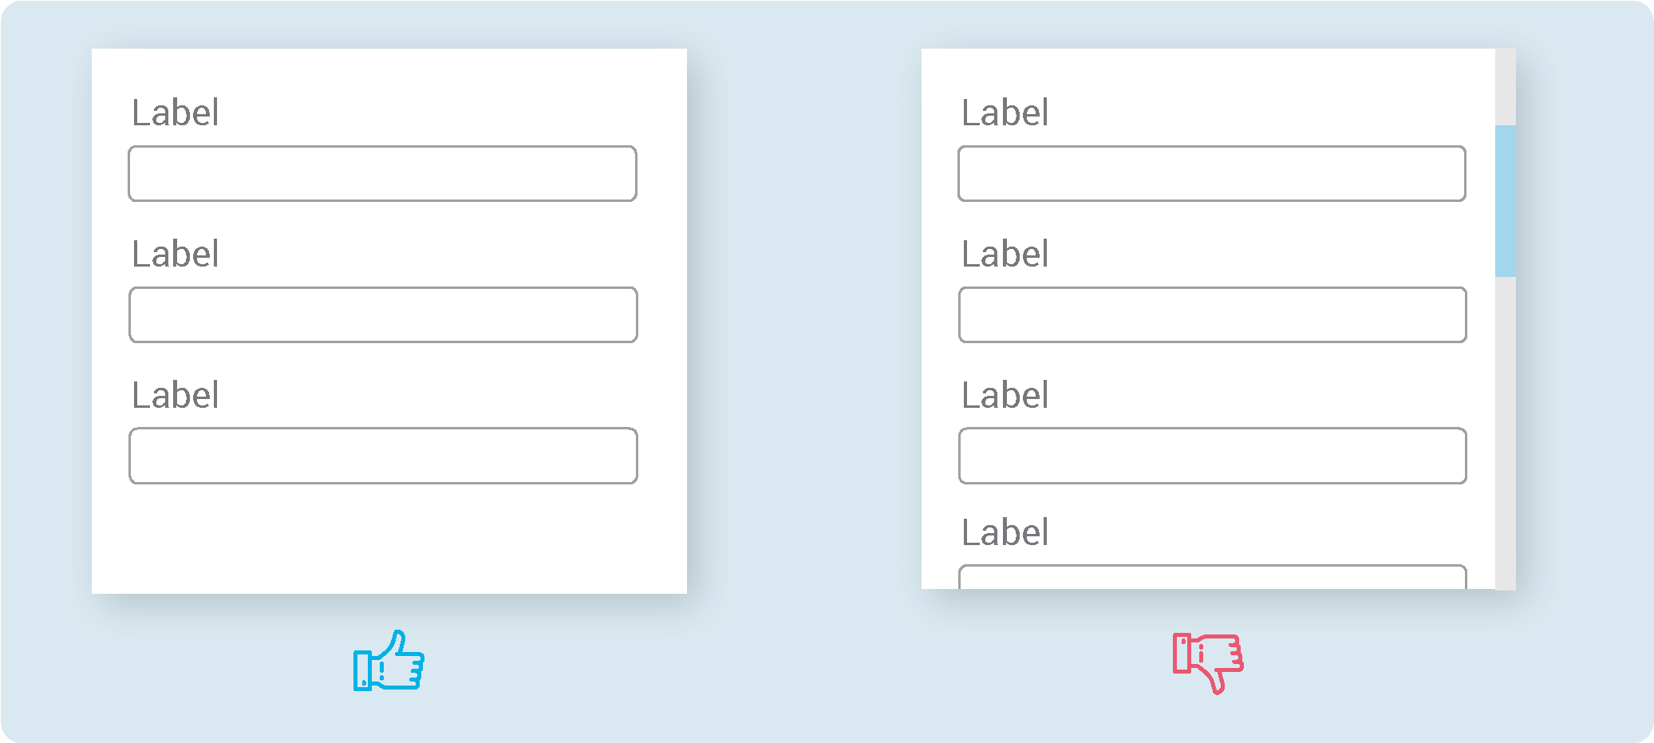1654x743 pixels.
Task: Click scrollbar track above the blue thumb
Action: [1505, 86]
